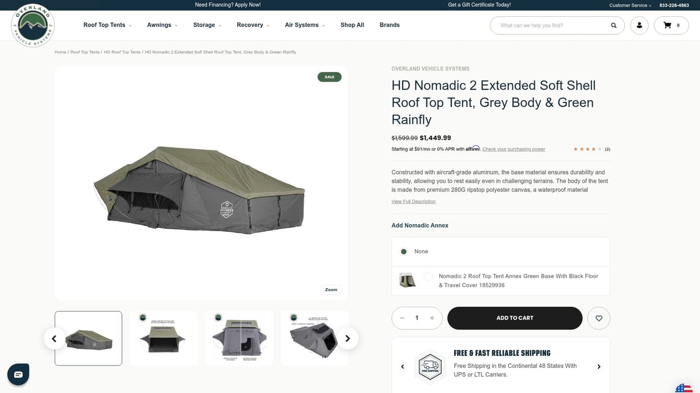Open the Customer Service dropdown
Screen dimensions: 700x393
631,5
